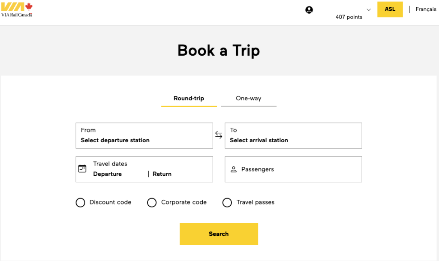Image resolution: width=439 pixels, height=261 pixels.
Task: Open ASL sign language services
Action: [390, 9]
